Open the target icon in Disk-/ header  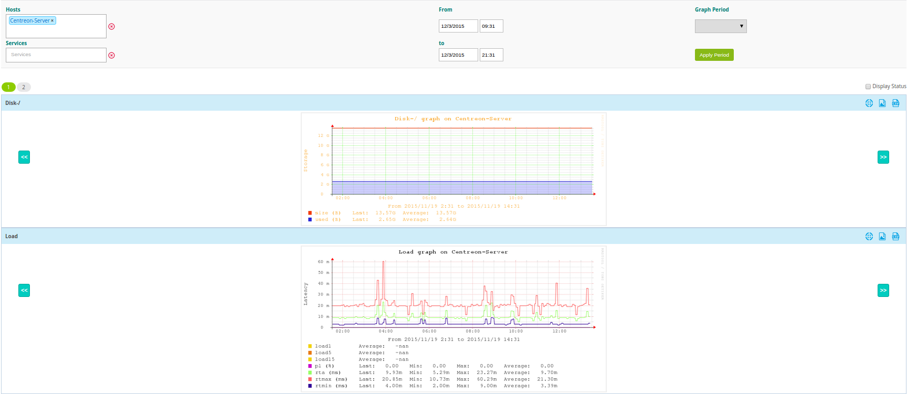[869, 103]
